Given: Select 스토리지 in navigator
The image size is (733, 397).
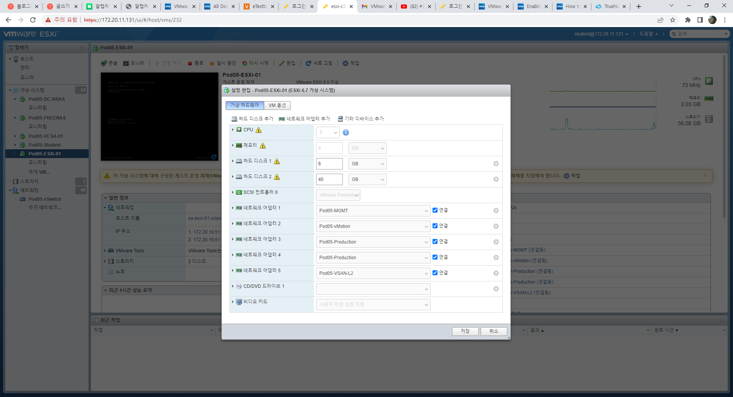Looking at the screenshot, I should coord(29,181).
